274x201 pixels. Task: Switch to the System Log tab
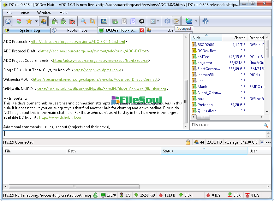[27, 30]
